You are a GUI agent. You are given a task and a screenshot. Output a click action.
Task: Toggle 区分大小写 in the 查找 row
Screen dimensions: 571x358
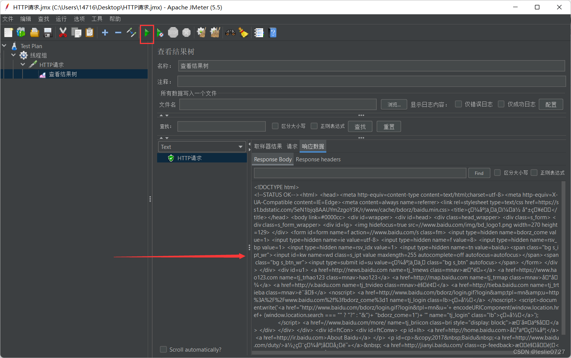[275, 126]
